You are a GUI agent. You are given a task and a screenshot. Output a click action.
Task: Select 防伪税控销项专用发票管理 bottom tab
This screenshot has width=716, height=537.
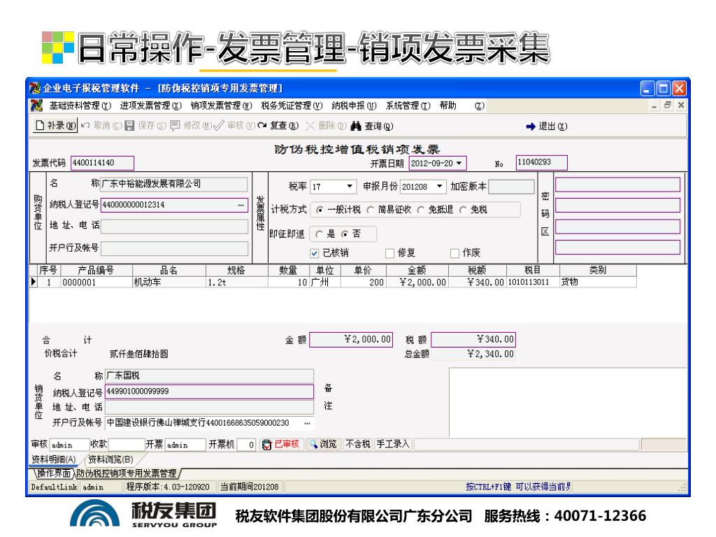click(x=127, y=473)
